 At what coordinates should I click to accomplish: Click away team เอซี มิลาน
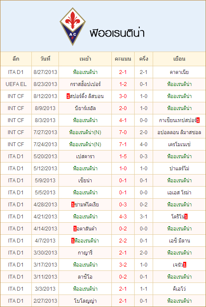tap(179, 241)
